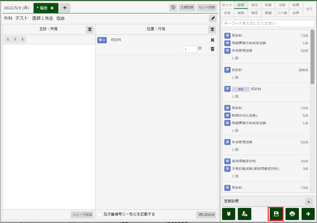This screenshot has height=223, width=317.
Task: Check 処方箋備考に一包化を記載する checkbox
Action: pyautogui.click(x=100, y=214)
